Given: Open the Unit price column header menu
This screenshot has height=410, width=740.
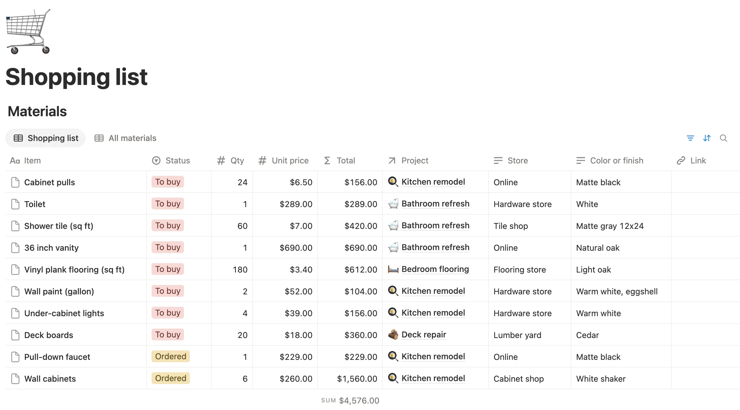Looking at the screenshot, I should point(285,160).
